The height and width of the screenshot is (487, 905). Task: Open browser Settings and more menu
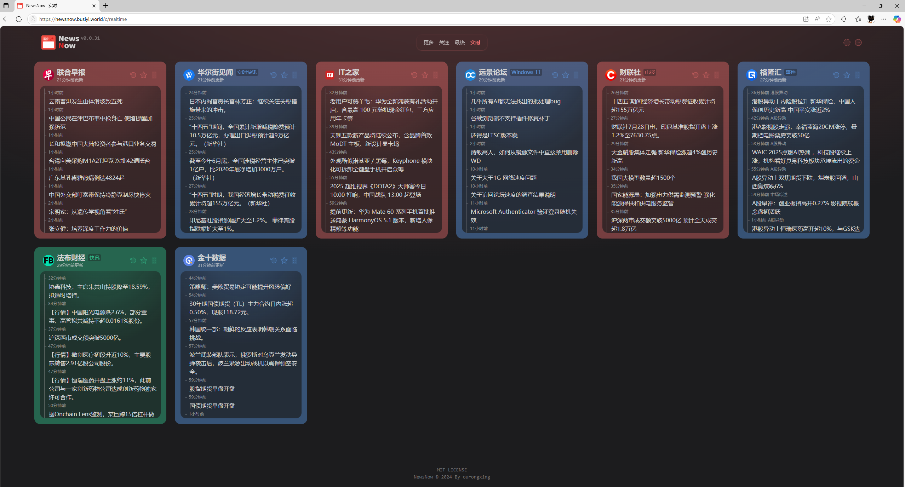(884, 19)
